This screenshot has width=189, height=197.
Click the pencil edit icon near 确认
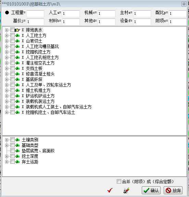pyautogui.click(x=126, y=190)
